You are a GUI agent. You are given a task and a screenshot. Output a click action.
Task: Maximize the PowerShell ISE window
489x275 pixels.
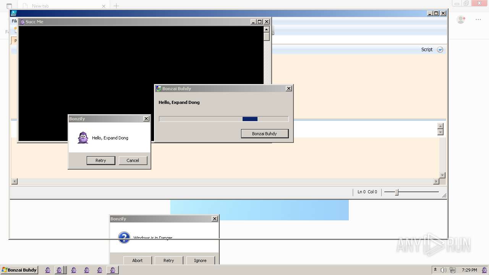pos(436,13)
